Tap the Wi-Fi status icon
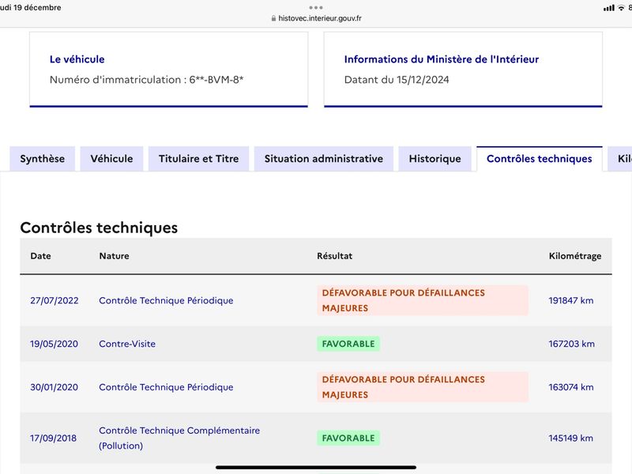The image size is (632, 474). tap(621, 8)
